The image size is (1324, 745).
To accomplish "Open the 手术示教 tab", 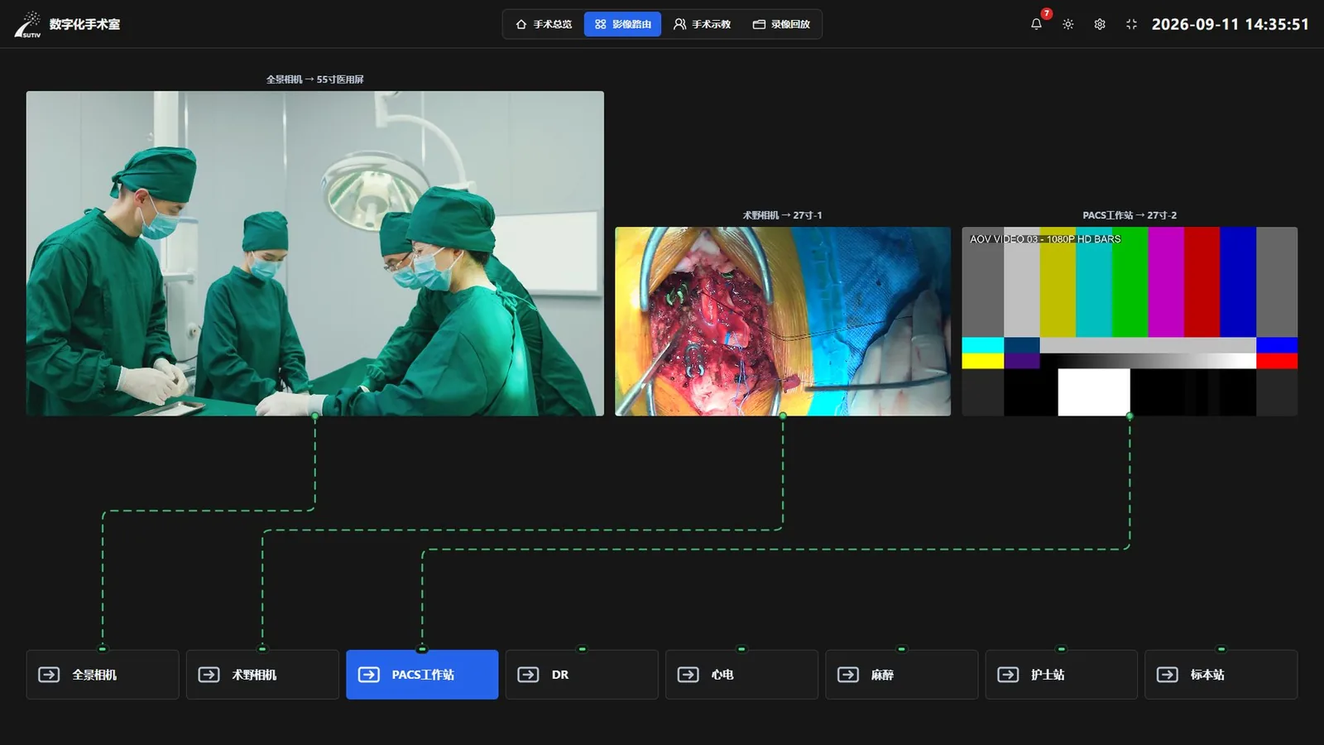I will point(702,24).
